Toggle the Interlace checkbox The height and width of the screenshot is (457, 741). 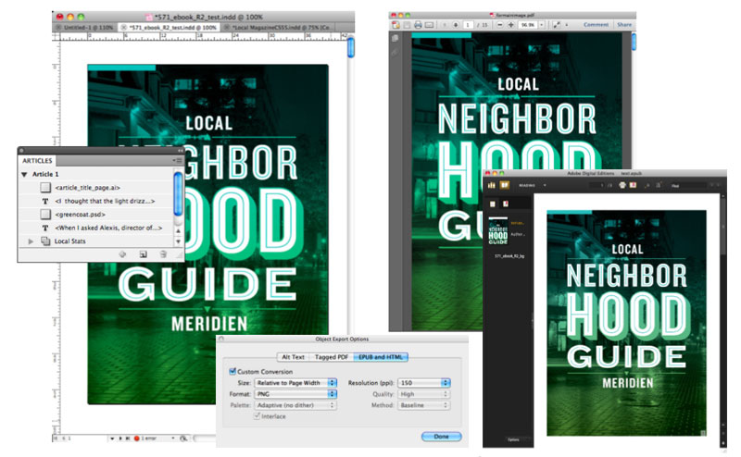point(257,416)
